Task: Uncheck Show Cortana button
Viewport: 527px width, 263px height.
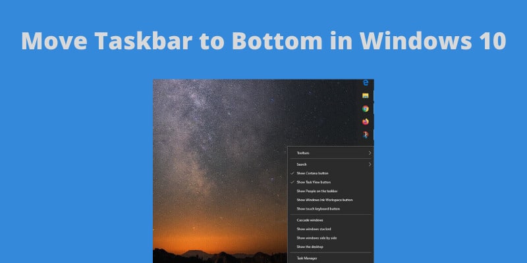Action: pyautogui.click(x=331, y=174)
